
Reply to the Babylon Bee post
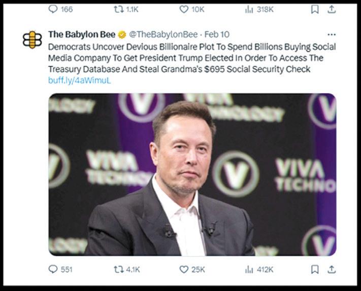pos(53,269)
